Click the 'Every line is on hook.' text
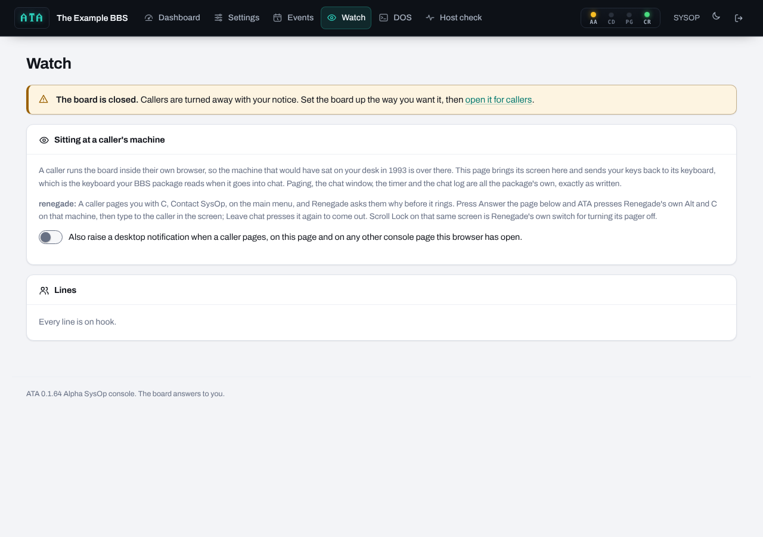Screen dimensions: 763x537 pos(77,322)
